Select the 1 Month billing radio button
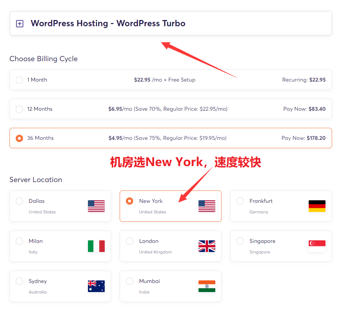Viewport: 343px width, 315px height. pos(19,80)
